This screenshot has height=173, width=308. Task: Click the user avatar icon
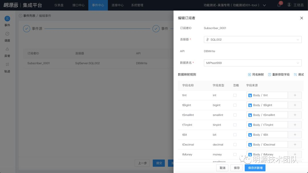pos(289,5)
